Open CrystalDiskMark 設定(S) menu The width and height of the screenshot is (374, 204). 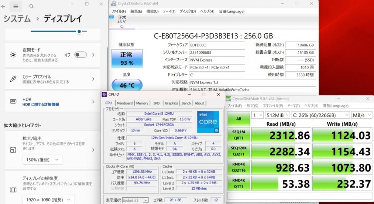click(x=252, y=106)
